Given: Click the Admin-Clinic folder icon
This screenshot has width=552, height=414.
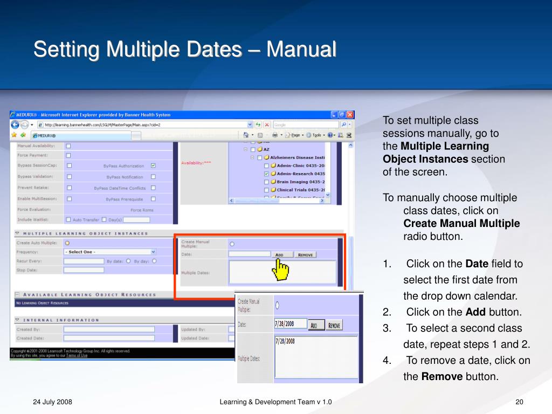Looking at the screenshot, I should [273, 165].
